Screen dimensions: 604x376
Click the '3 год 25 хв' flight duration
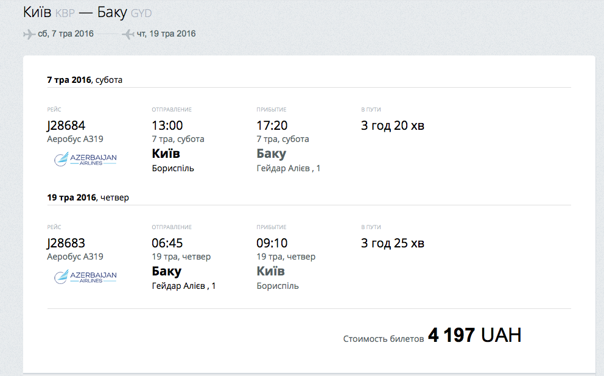(x=393, y=244)
